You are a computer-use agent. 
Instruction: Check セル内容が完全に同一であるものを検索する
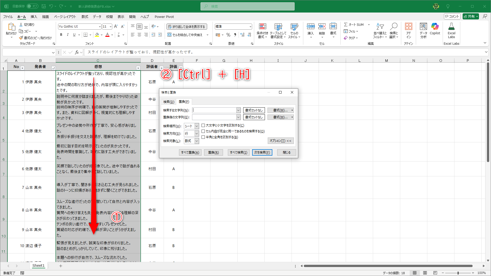pos(203,131)
